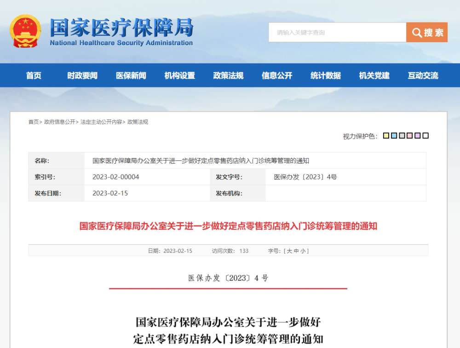Click the 索引号: label cell

point(56,177)
